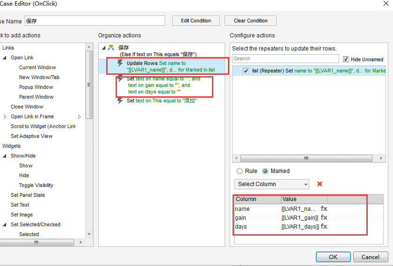Select the Marked radio button

click(x=265, y=171)
